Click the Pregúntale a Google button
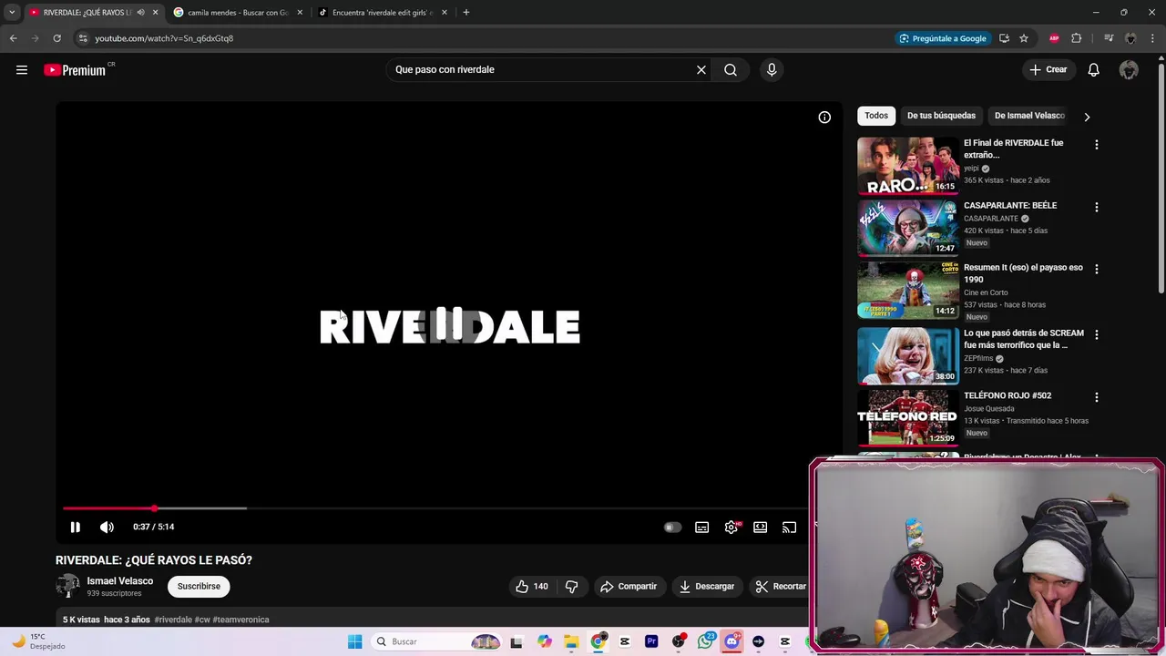Viewport: 1166px width, 656px height. click(x=943, y=38)
